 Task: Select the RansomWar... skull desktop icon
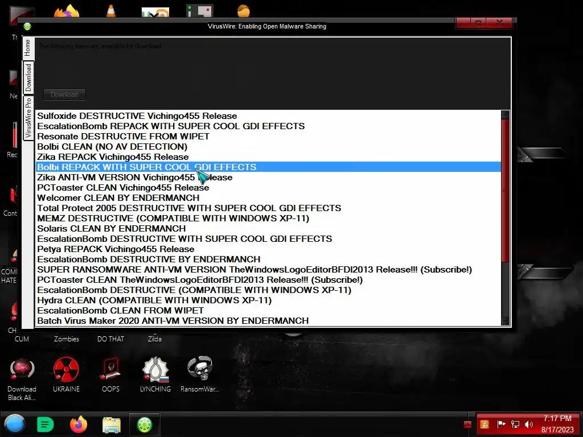200,374
